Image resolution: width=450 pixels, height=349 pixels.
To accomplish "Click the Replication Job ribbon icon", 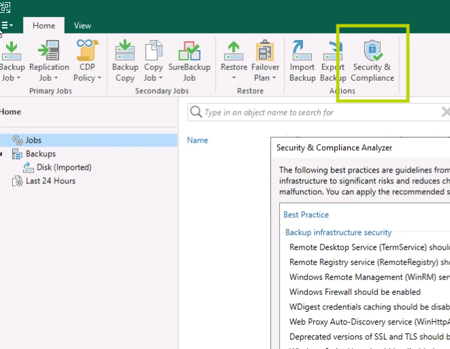I will pos(49,50).
